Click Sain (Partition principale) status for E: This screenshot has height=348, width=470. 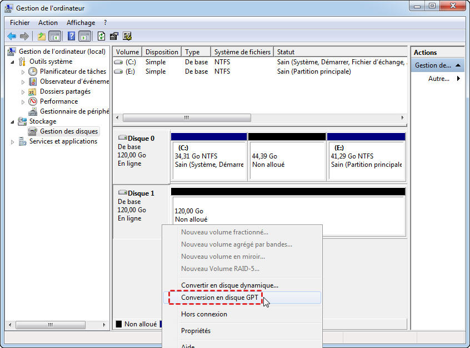click(314, 71)
